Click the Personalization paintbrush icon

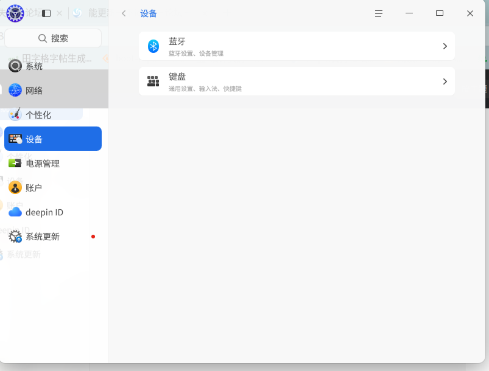(15, 114)
